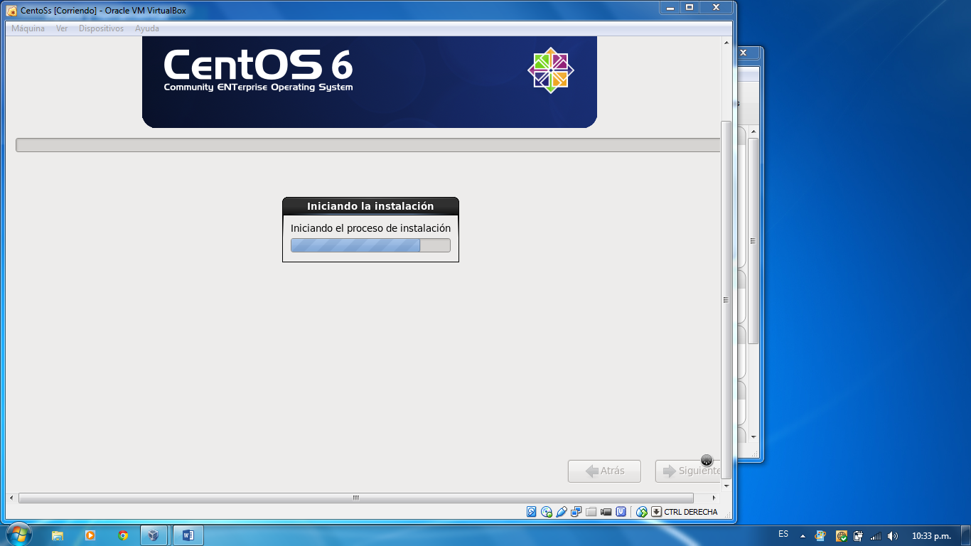Screen dimensions: 971x546
Task: Click the shared folders status icon
Action: 591,511
